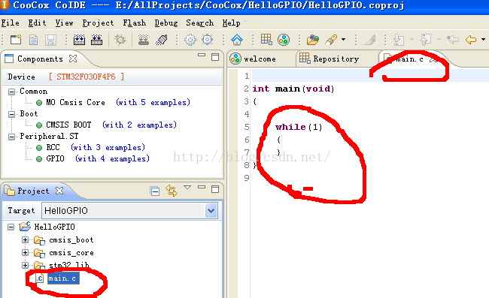
Task: Click the open folder toolbar icon
Action: pos(313,40)
